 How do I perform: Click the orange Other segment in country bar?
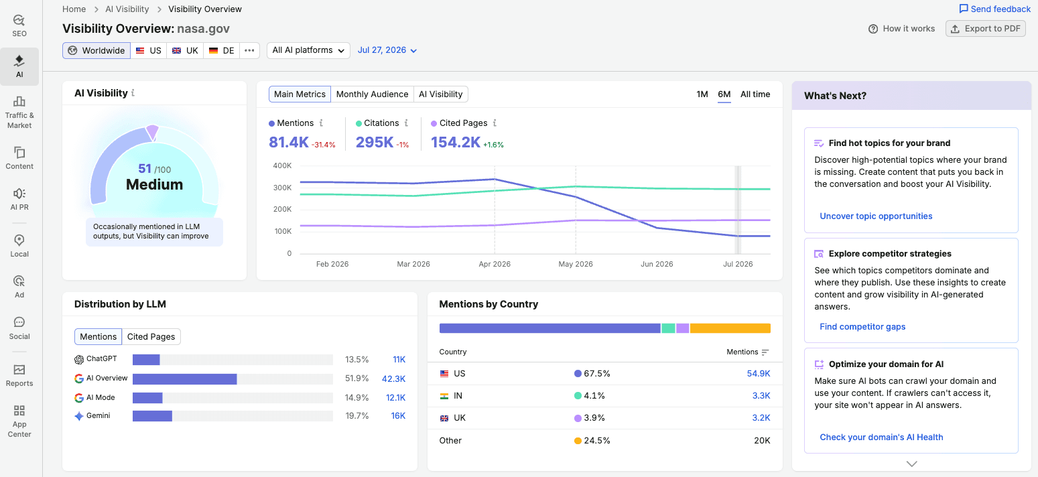(730, 328)
